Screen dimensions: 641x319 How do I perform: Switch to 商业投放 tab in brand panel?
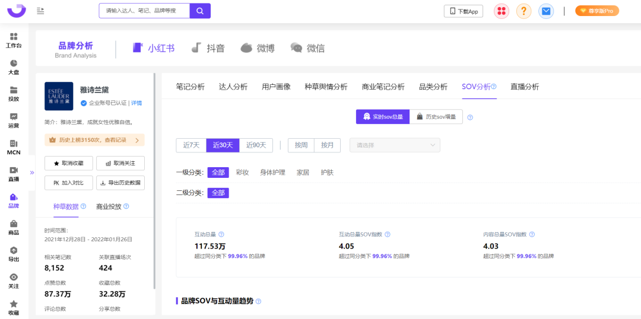point(109,206)
